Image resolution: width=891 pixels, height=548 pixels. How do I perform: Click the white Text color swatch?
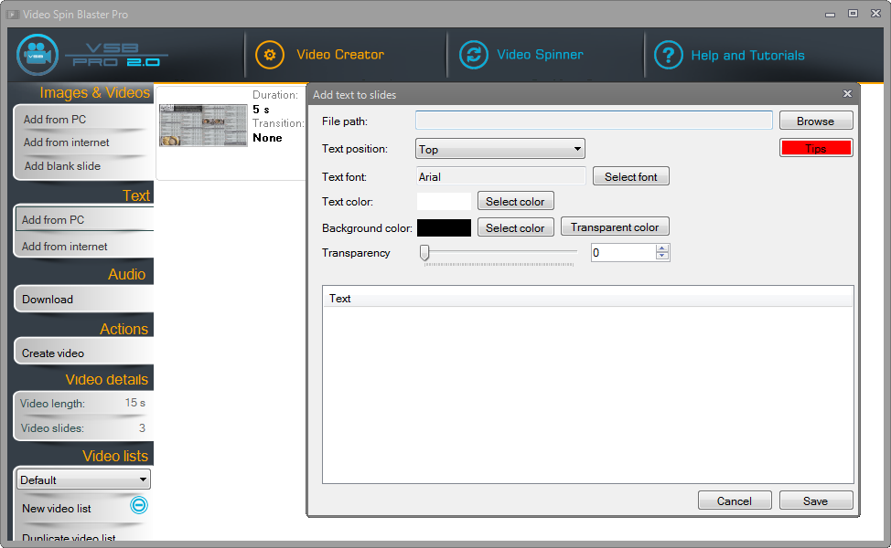(x=444, y=201)
